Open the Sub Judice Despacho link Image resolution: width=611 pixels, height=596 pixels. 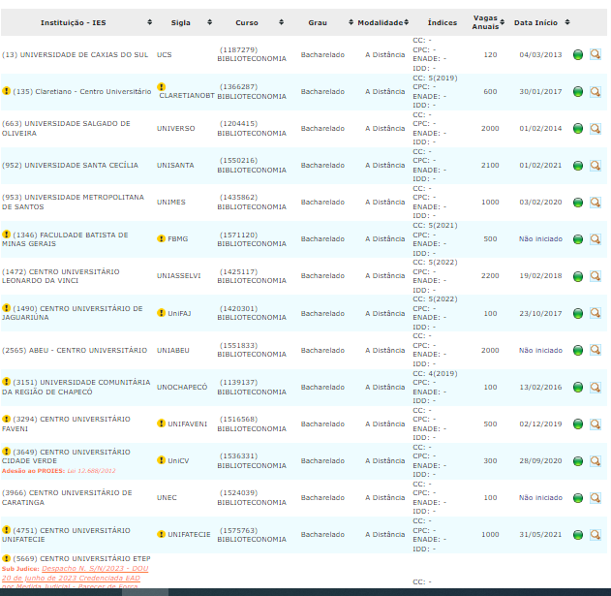[75, 578]
